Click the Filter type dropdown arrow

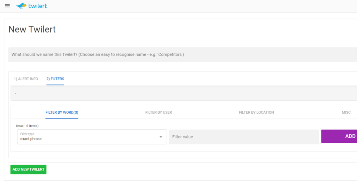coord(161,137)
